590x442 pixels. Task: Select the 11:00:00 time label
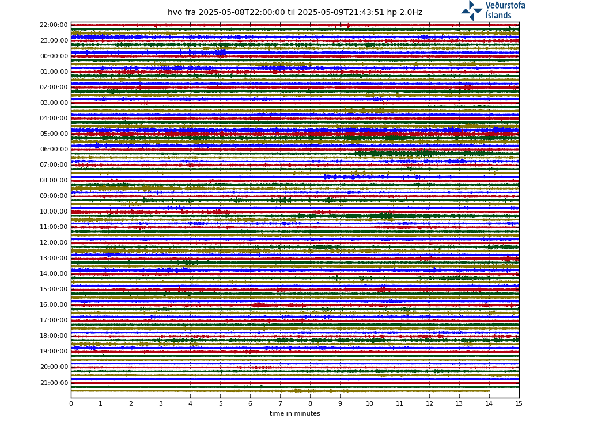tap(54, 227)
